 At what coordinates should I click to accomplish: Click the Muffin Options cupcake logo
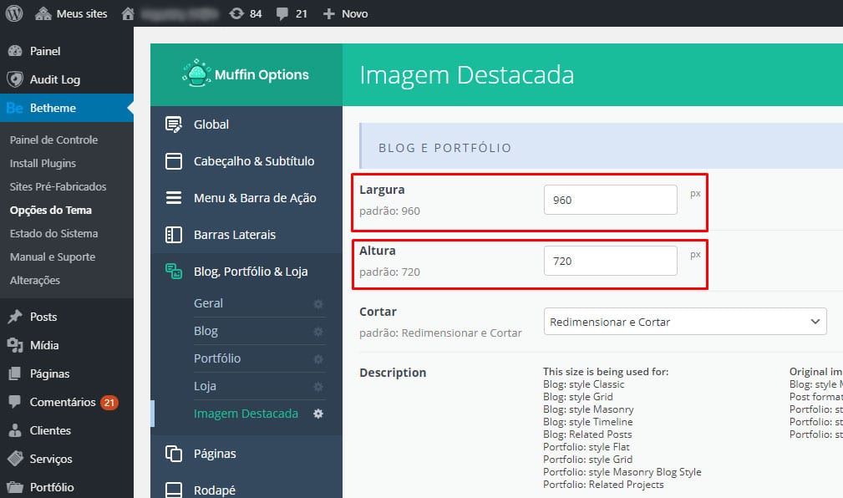pyautogui.click(x=197, y=74)
